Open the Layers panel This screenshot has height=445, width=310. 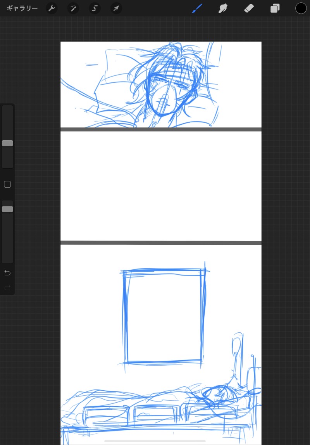275,8
